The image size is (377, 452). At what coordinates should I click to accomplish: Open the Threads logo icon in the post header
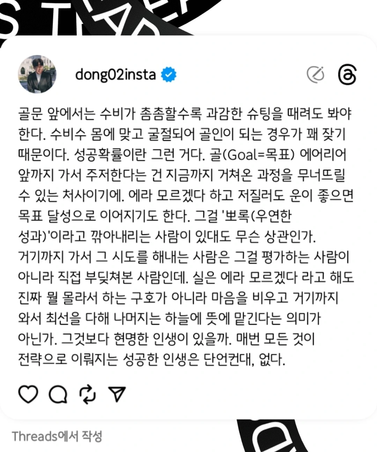(x=347, y=75)
